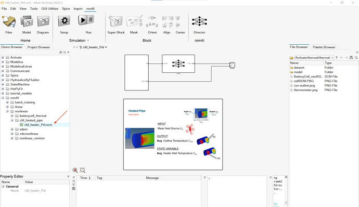The width and height of the screenshot is (359, 207).
Task: Open the file path dropdown in File Browser
Action: (x=332, y=58)
